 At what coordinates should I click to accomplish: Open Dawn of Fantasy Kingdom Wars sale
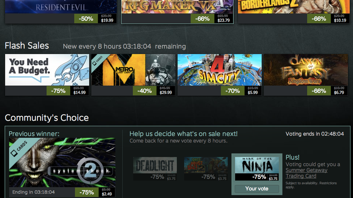point(306,70)
